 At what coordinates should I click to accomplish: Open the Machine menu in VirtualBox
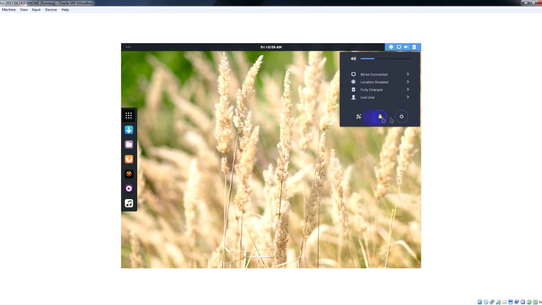pyautogui.click(x=9, y=10)
